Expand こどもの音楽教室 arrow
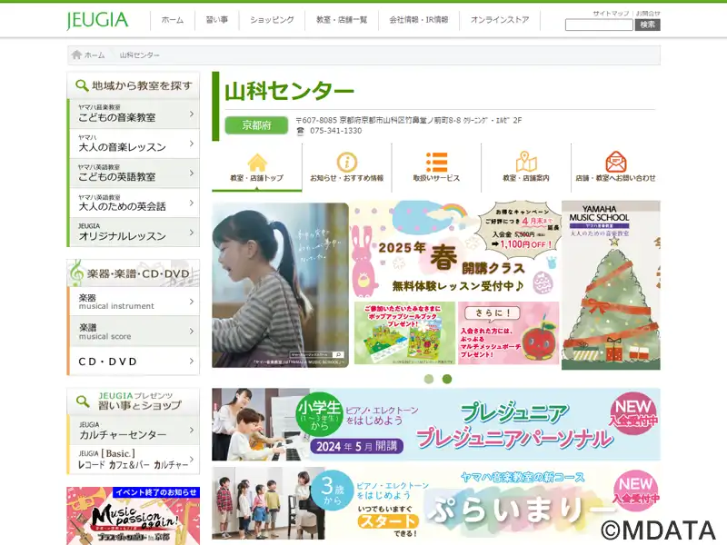This screenshot has width=727, height=545. (192, 114)
